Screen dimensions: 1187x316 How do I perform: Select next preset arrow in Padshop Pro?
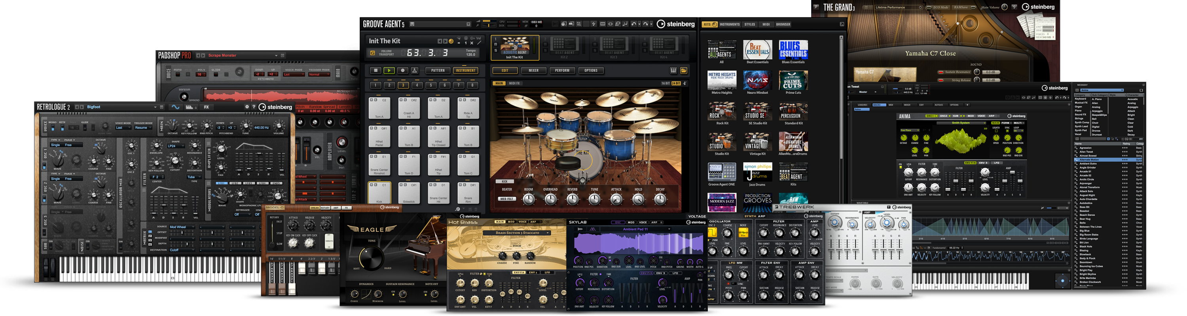(203, 55)
